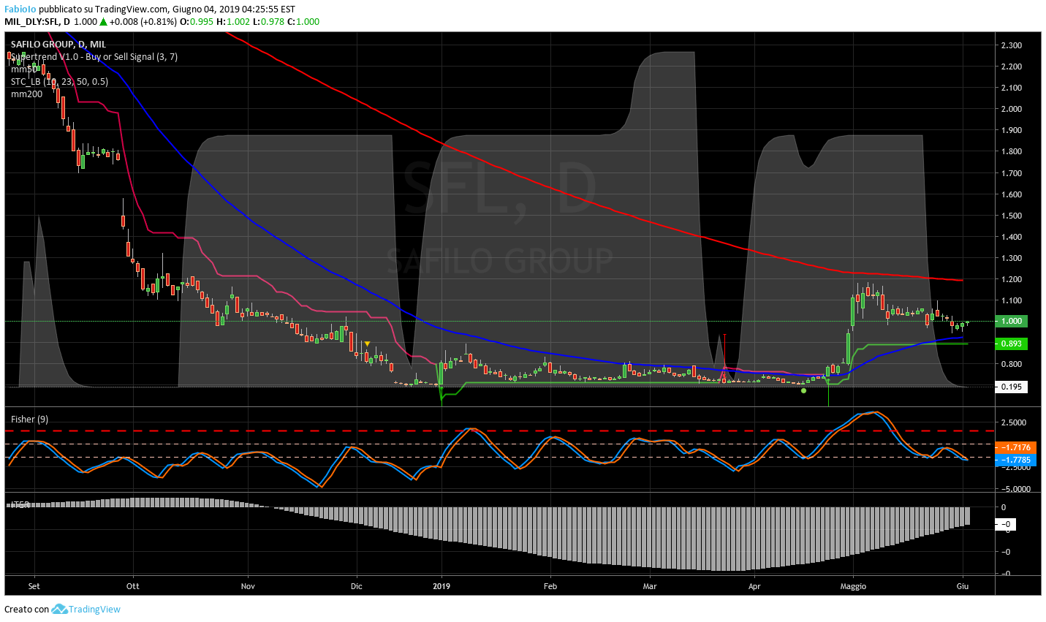Click the mm50 indicator label
Screen dimensions: 1046x622
tap(24, 69)
